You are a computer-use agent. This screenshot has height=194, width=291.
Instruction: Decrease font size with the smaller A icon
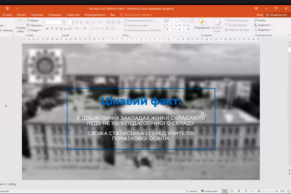[x=81, y=22]
